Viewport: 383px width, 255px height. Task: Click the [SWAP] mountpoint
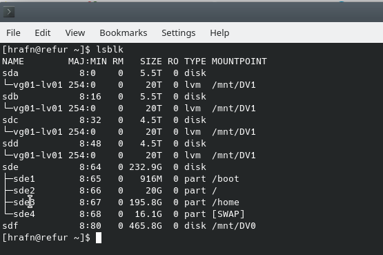(x=228, y=214)
